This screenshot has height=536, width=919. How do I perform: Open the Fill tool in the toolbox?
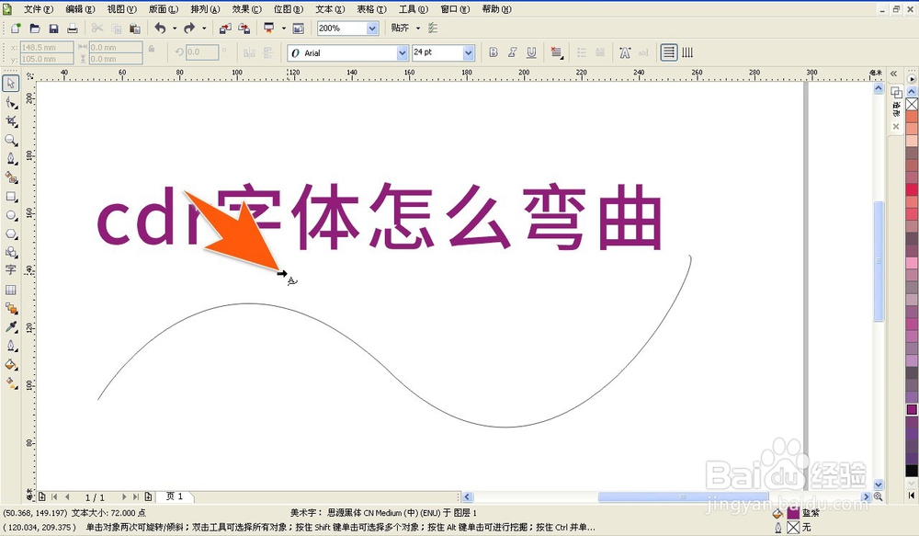coord(11,365)
